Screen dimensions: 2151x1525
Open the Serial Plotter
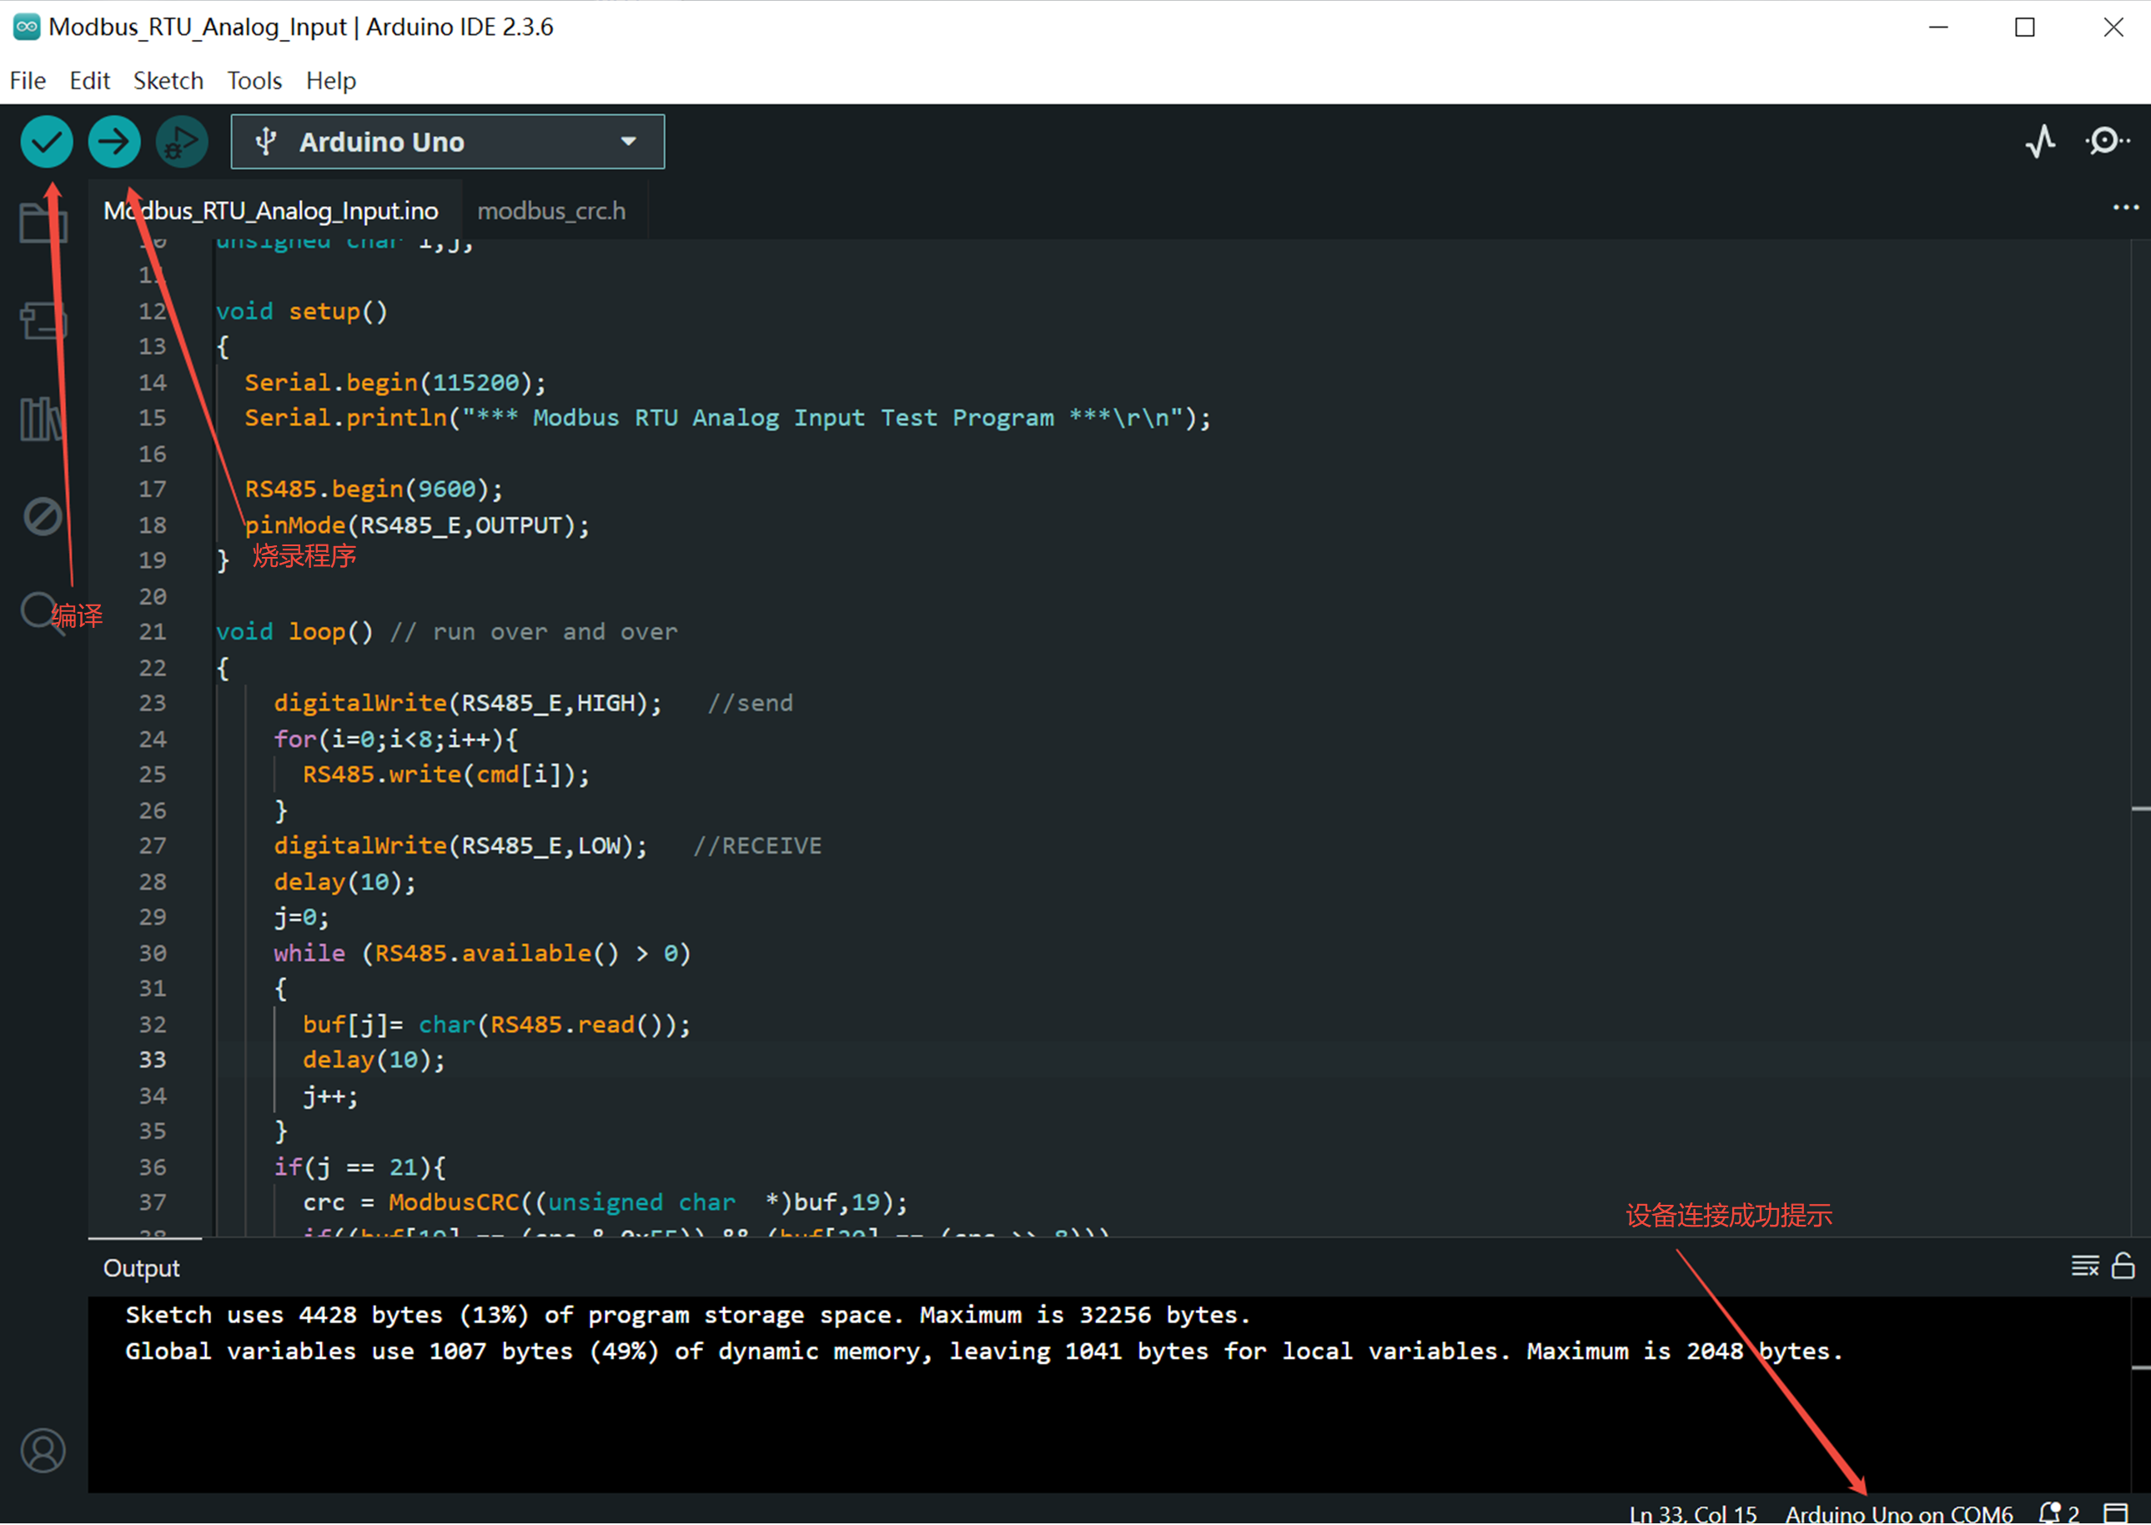[x=2040, y=142]
